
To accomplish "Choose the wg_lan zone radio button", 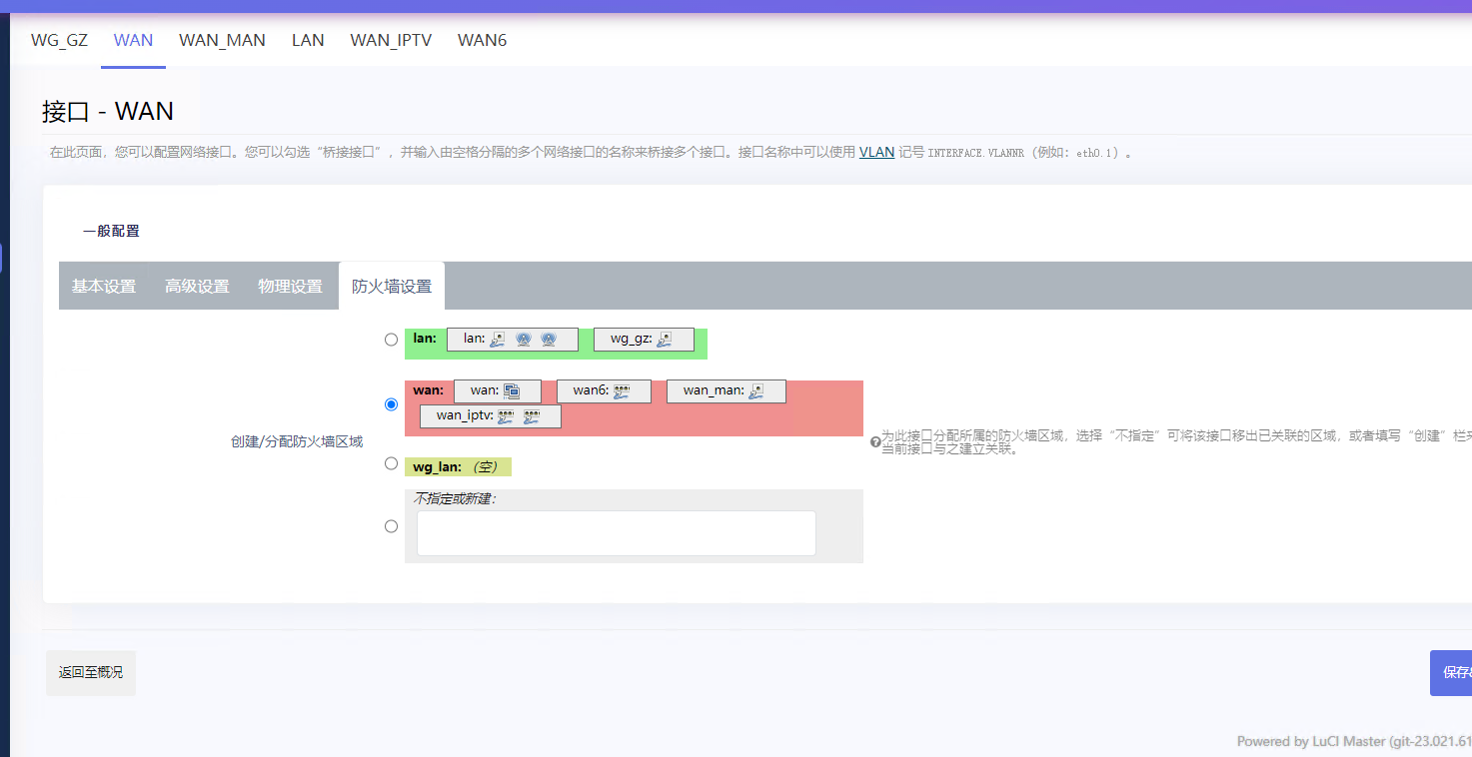I will [391, 464].
